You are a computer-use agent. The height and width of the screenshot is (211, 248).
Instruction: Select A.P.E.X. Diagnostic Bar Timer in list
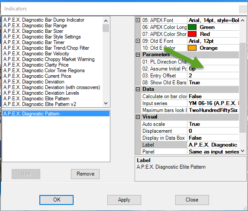34,42
